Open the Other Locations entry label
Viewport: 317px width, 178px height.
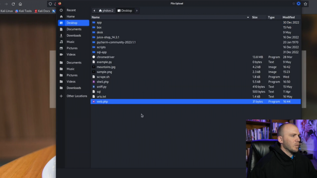(77, 96)
